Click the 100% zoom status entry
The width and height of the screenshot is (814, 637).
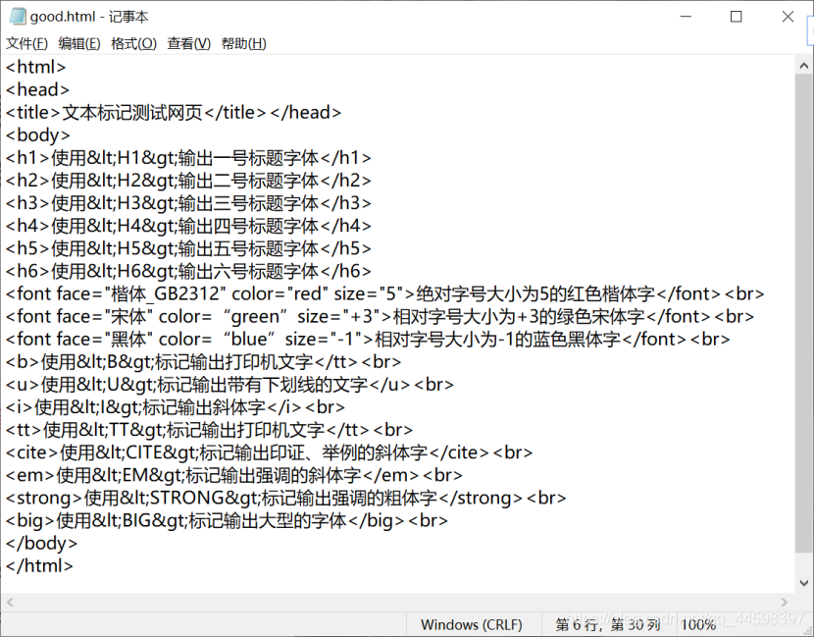698,624
